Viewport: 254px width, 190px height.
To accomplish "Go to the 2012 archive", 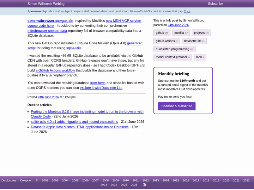I will (145, 180).
